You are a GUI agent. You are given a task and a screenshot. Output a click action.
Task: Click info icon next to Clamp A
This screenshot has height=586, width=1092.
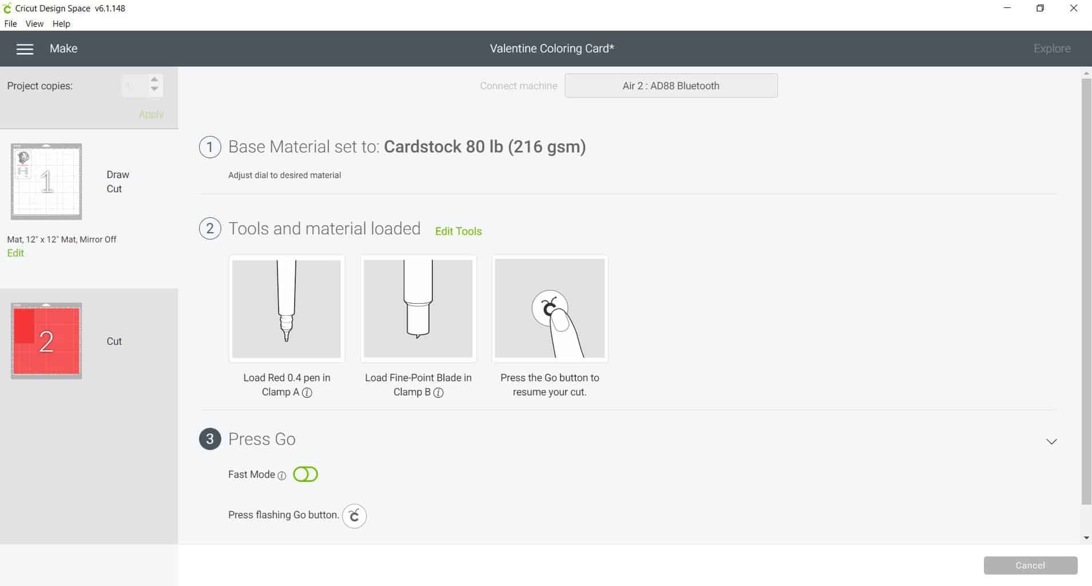(307, 393)
